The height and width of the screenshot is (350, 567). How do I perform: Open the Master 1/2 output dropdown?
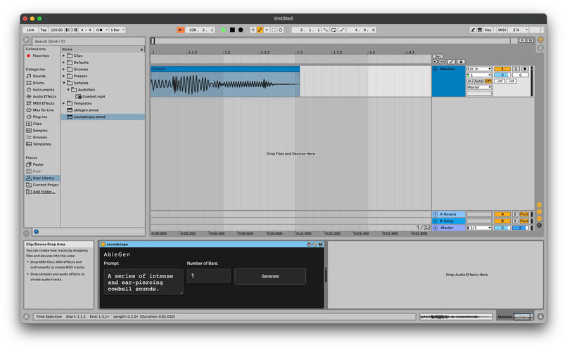click(479, 228)
